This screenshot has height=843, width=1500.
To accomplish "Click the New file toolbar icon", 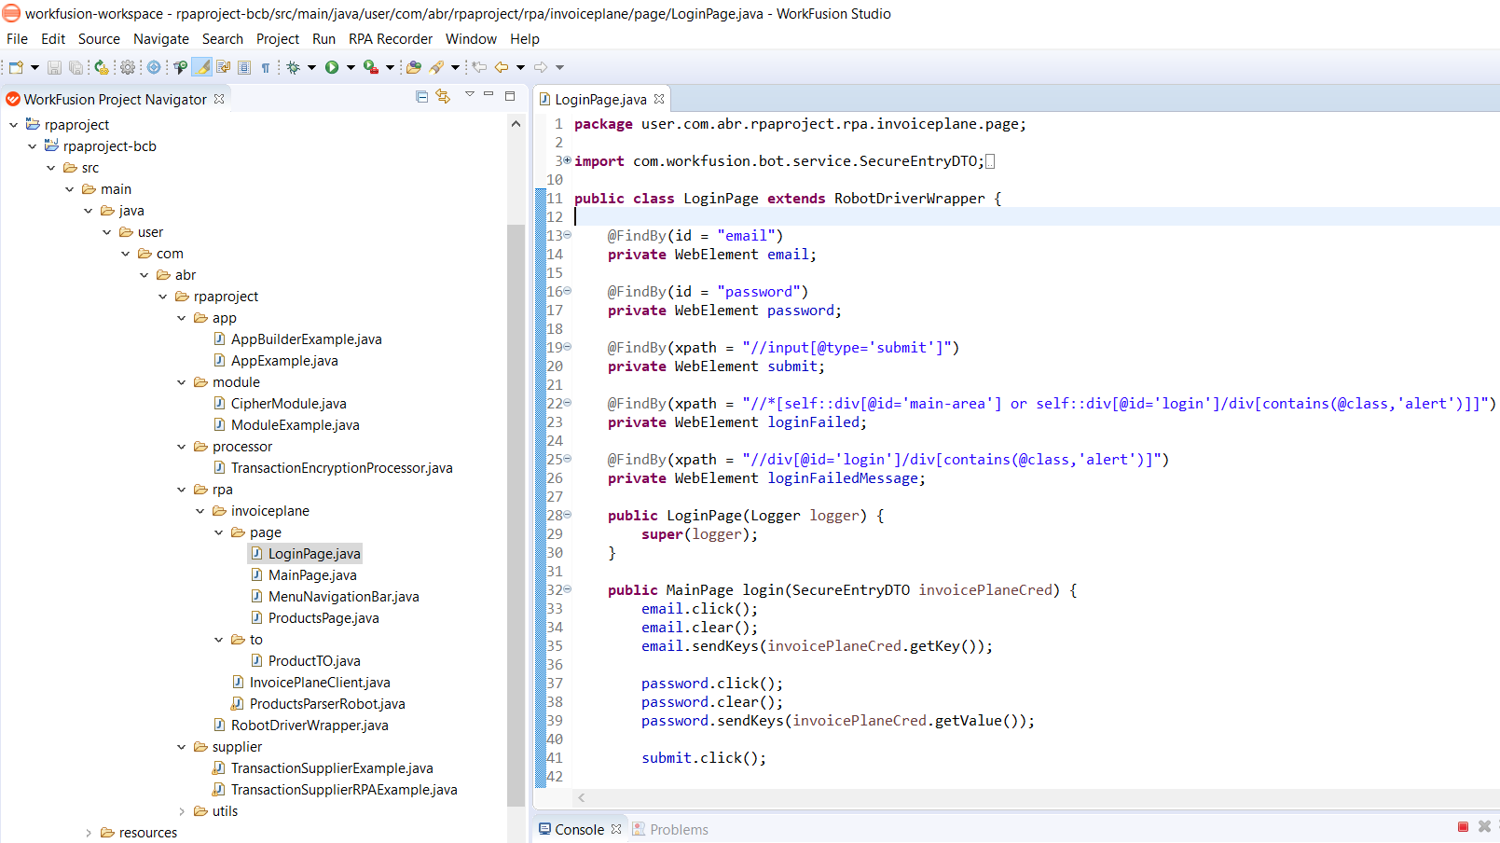I will (16, 67).
